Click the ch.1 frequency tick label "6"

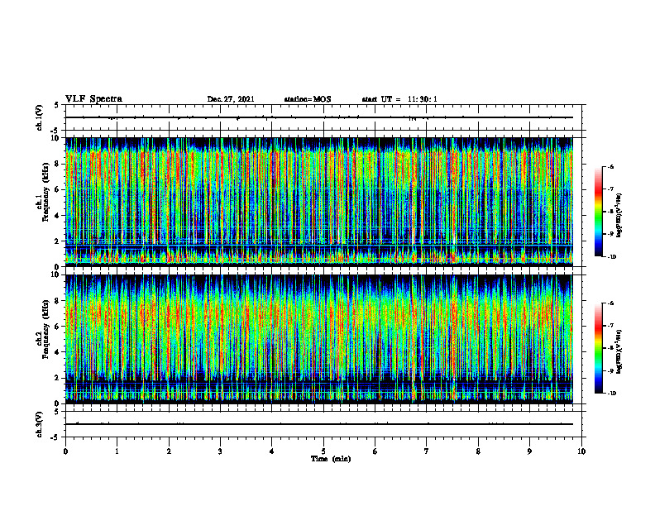click(57, 190)
